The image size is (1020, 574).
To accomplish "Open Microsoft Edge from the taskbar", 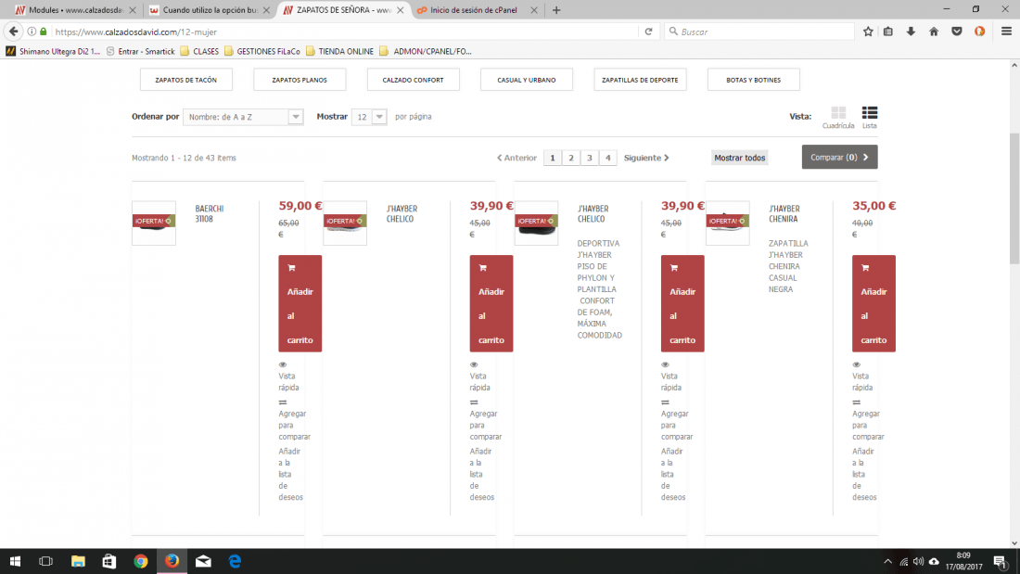I will point(235,561).
